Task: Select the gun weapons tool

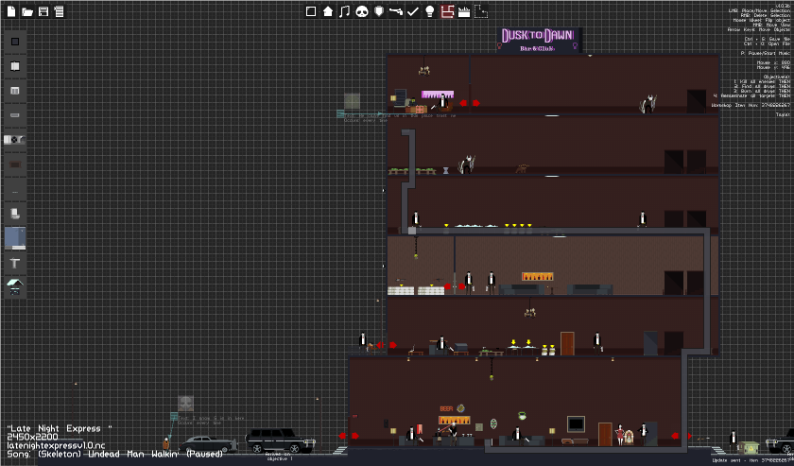Action: (396, 11)
